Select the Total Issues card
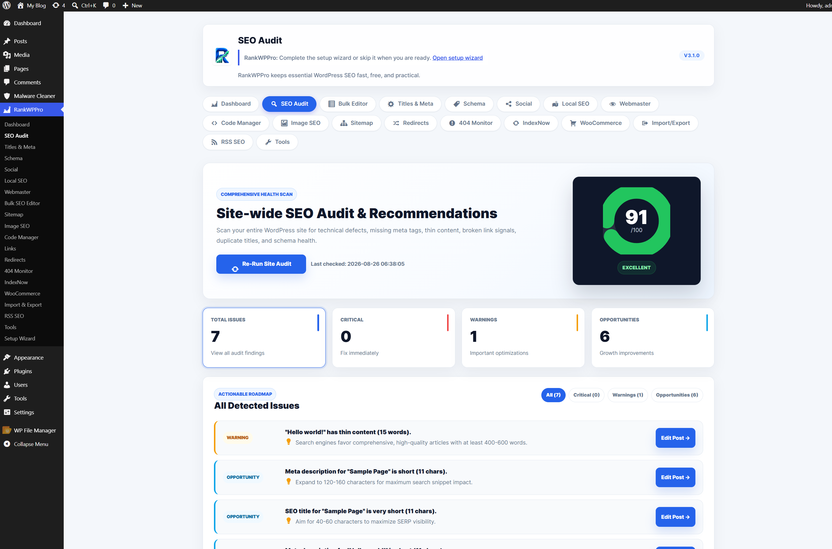 click(x=264, y=337)
